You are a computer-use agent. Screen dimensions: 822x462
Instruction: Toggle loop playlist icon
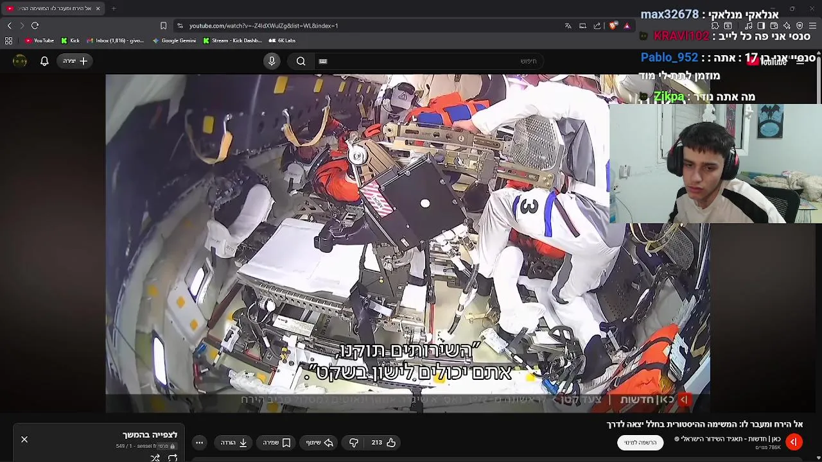click(x=173, y=458)
